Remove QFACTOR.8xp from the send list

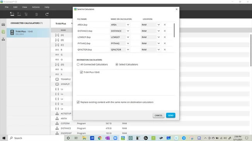[165, 50]
